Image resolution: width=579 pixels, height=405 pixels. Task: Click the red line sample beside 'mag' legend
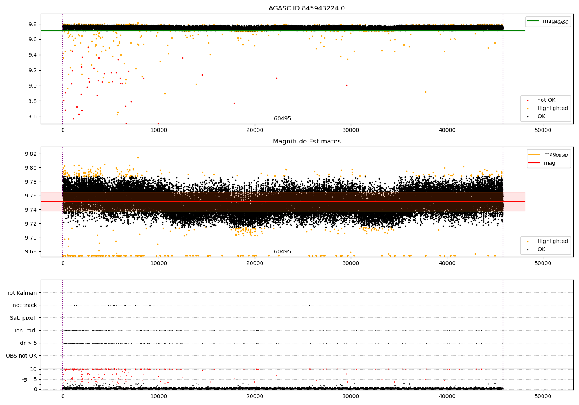click(535, 163)
